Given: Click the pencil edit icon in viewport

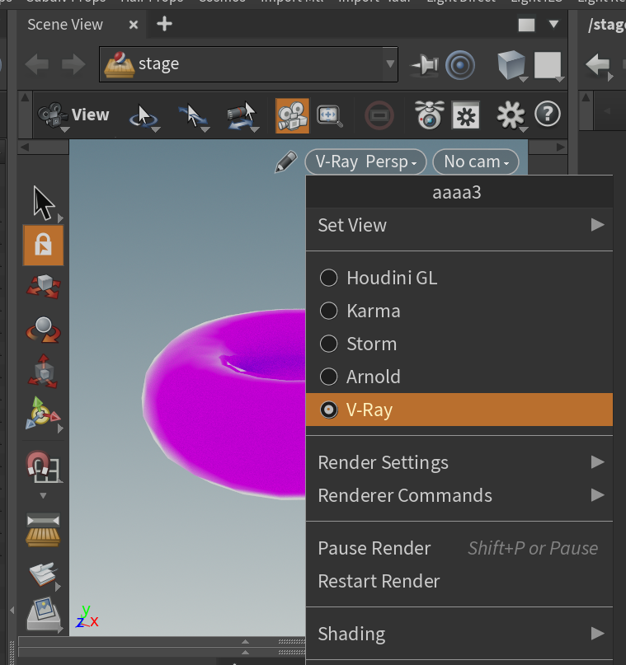Looking at the screenshot, I should [x=285, y=162].
